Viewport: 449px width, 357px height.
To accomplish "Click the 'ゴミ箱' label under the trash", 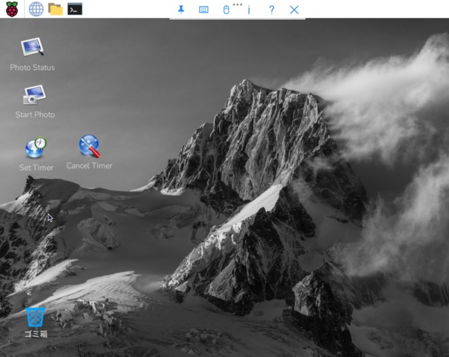I will pos(35,334).
